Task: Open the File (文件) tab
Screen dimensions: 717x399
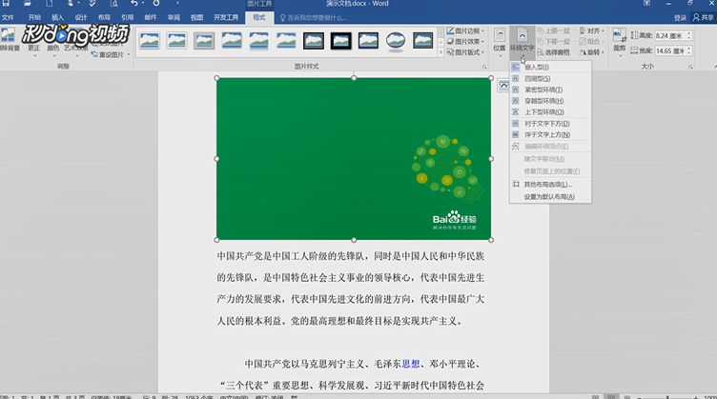Action: (x=8, y=17)
